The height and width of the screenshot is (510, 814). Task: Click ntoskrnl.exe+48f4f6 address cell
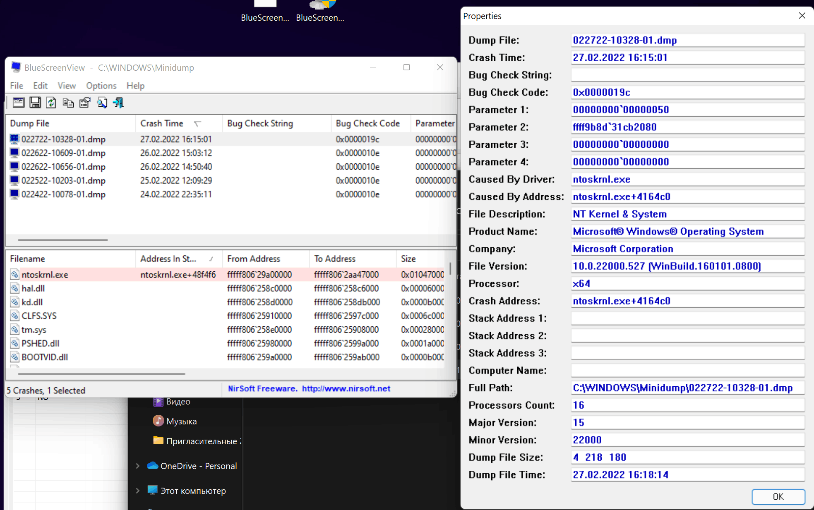tap(178, 274)
